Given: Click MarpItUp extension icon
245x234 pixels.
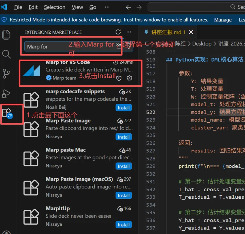Looking at the screenshot, I should 31,217.
